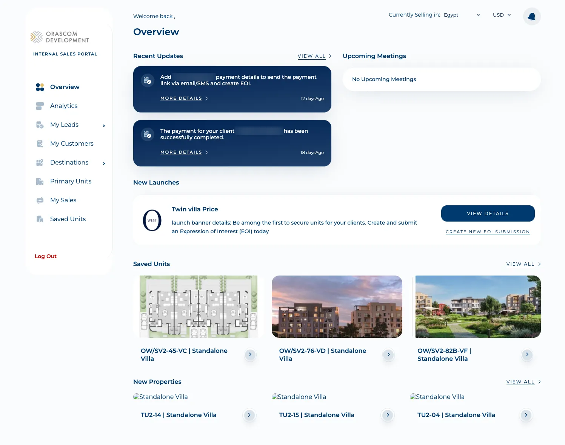Open OW/SV2-76-VD unit via arrow button

click(x=388, y=354)
